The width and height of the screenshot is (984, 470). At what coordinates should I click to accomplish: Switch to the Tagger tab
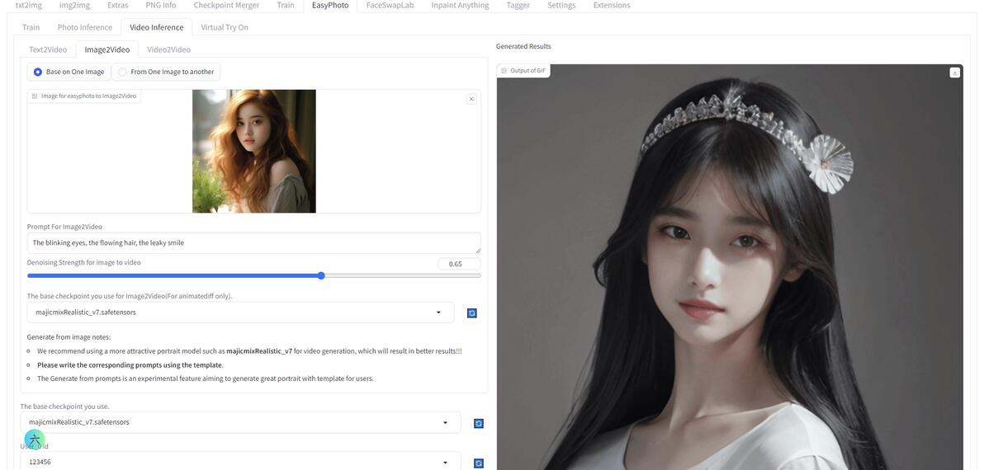(x=518, y=5)
